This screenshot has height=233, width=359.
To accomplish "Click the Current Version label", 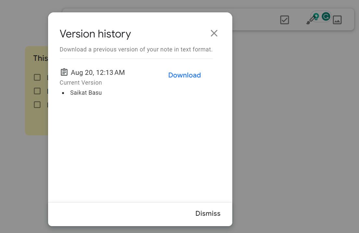I will 81,82.
